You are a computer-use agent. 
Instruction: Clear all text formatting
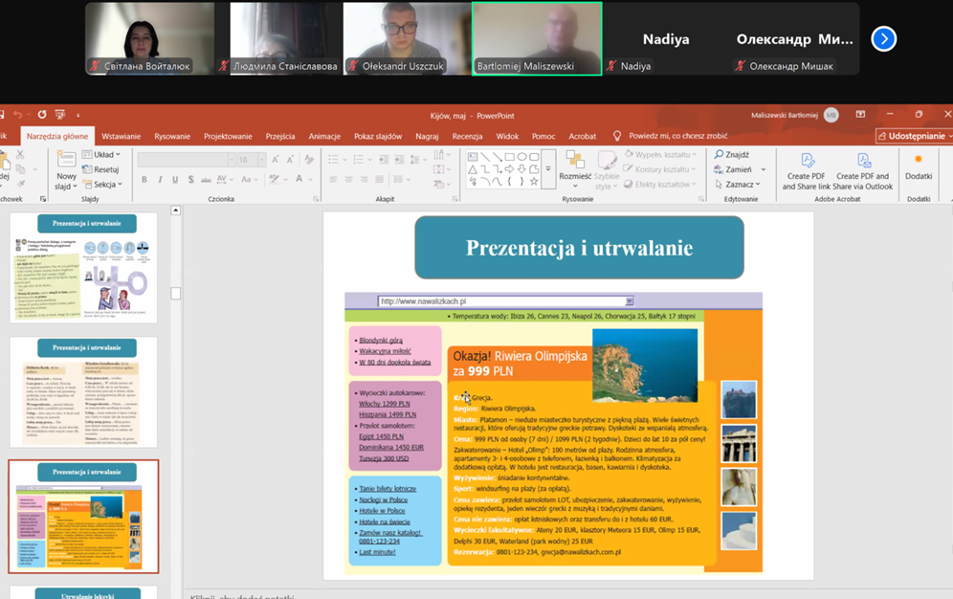tap(309, 160)
